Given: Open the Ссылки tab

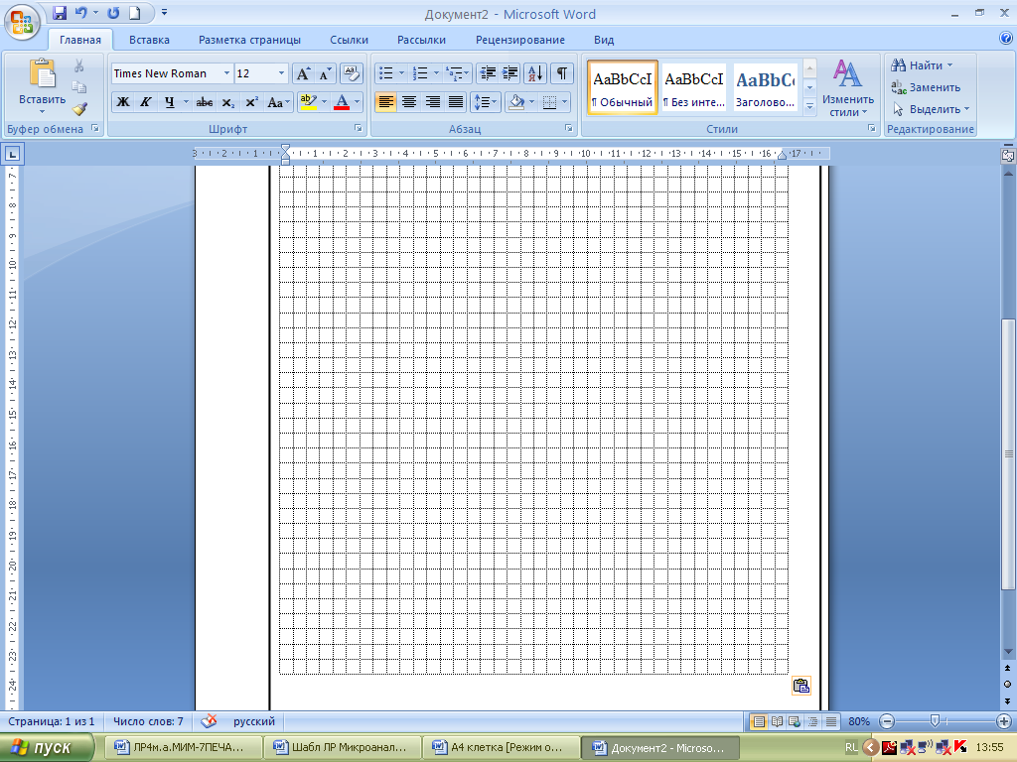Looking at the screenshot, I should 349,40.
